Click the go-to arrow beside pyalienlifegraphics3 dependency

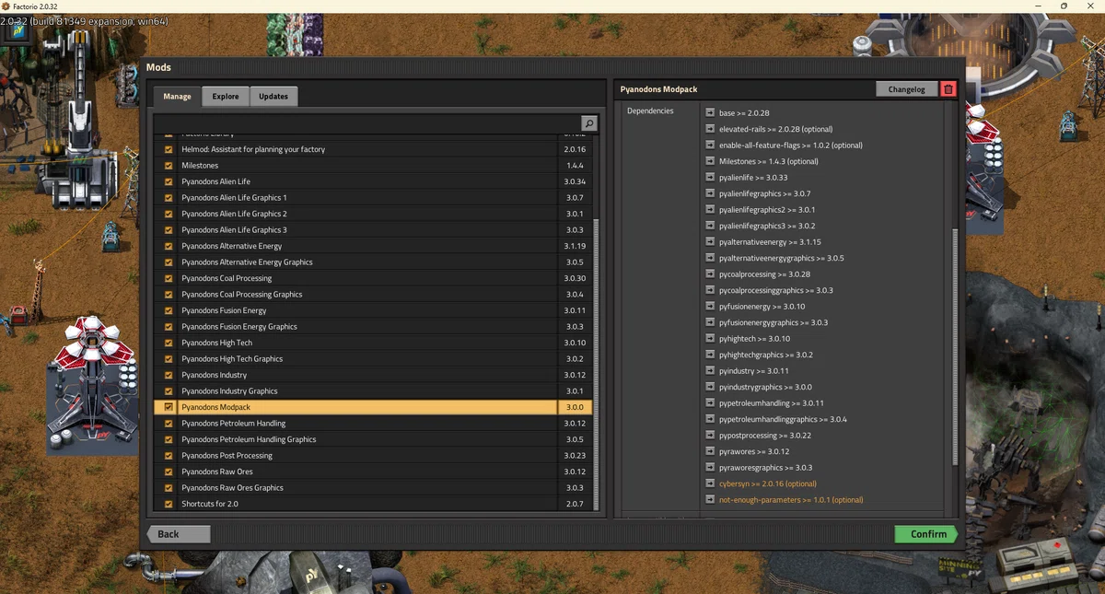(710, 226)
